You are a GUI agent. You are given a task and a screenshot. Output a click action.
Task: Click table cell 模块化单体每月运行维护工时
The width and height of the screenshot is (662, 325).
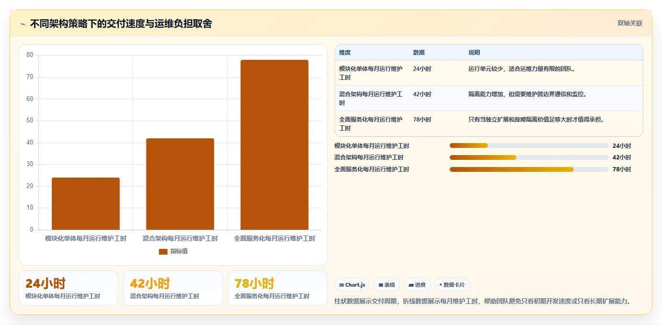pyautogui.click(x=371, y=73)
